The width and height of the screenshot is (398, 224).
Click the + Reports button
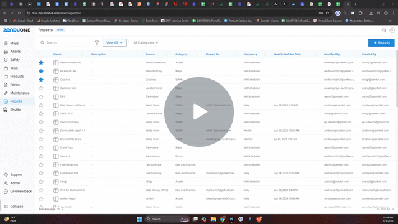(381, 43)
